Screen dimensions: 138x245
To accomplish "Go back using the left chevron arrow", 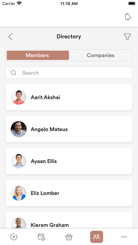I will (11, 37).
